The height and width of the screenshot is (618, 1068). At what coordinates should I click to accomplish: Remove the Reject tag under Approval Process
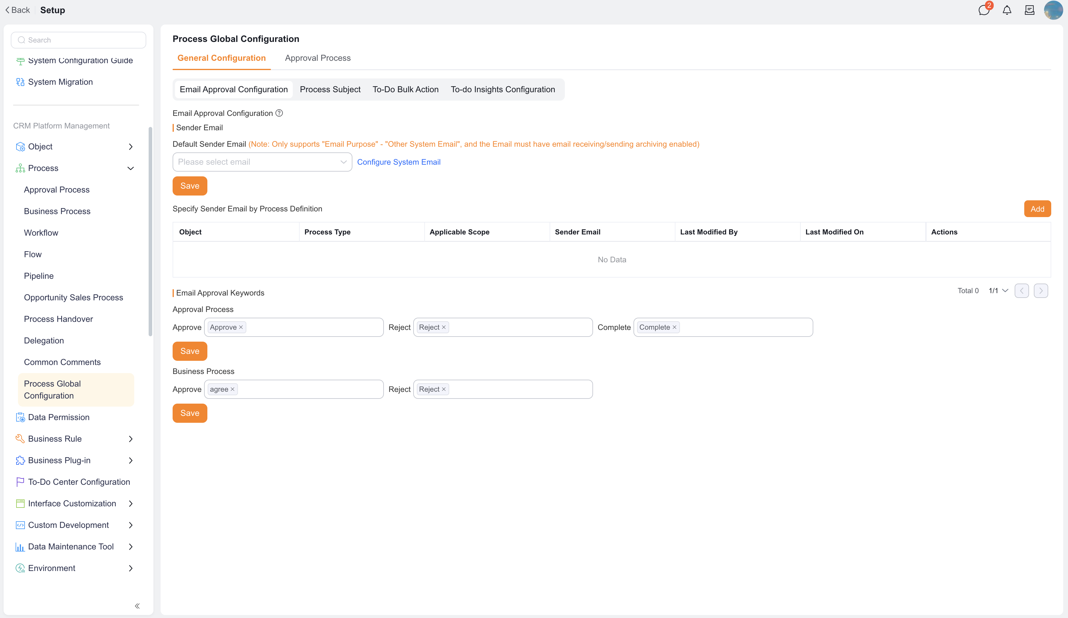(x=444, y=328)
